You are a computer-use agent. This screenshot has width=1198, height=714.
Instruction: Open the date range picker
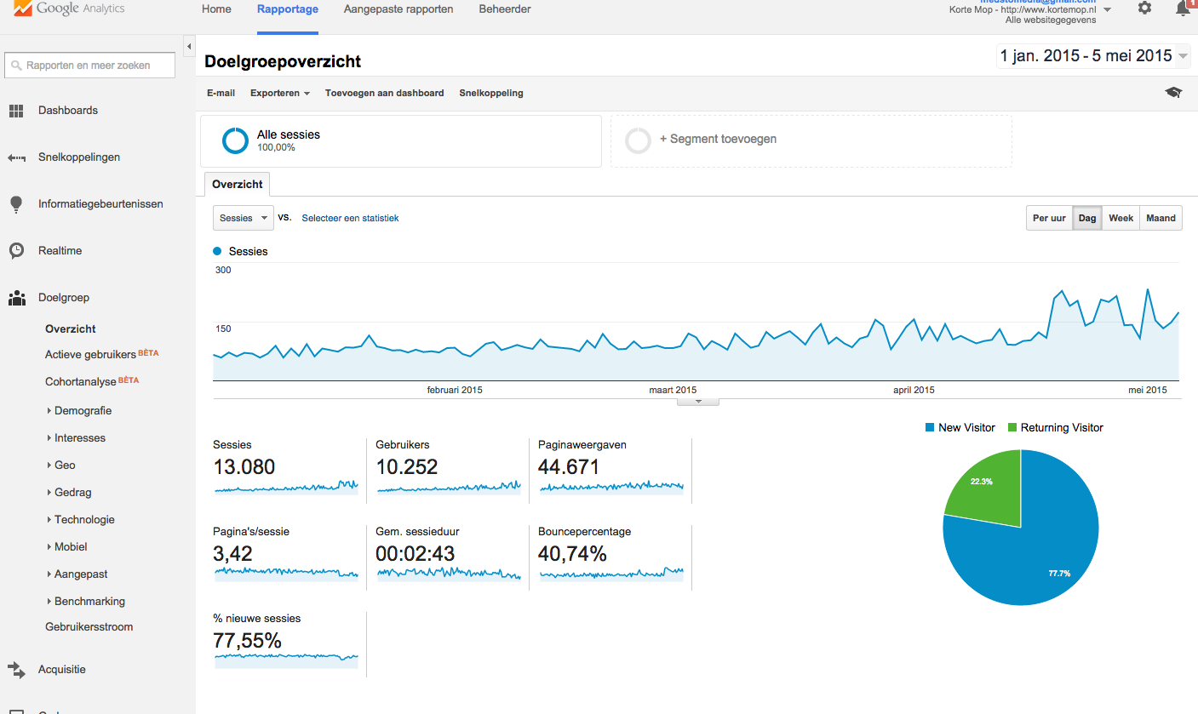1094,56
